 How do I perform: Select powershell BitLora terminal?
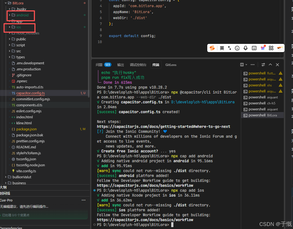pyautogui.click(x=262, y=115)
